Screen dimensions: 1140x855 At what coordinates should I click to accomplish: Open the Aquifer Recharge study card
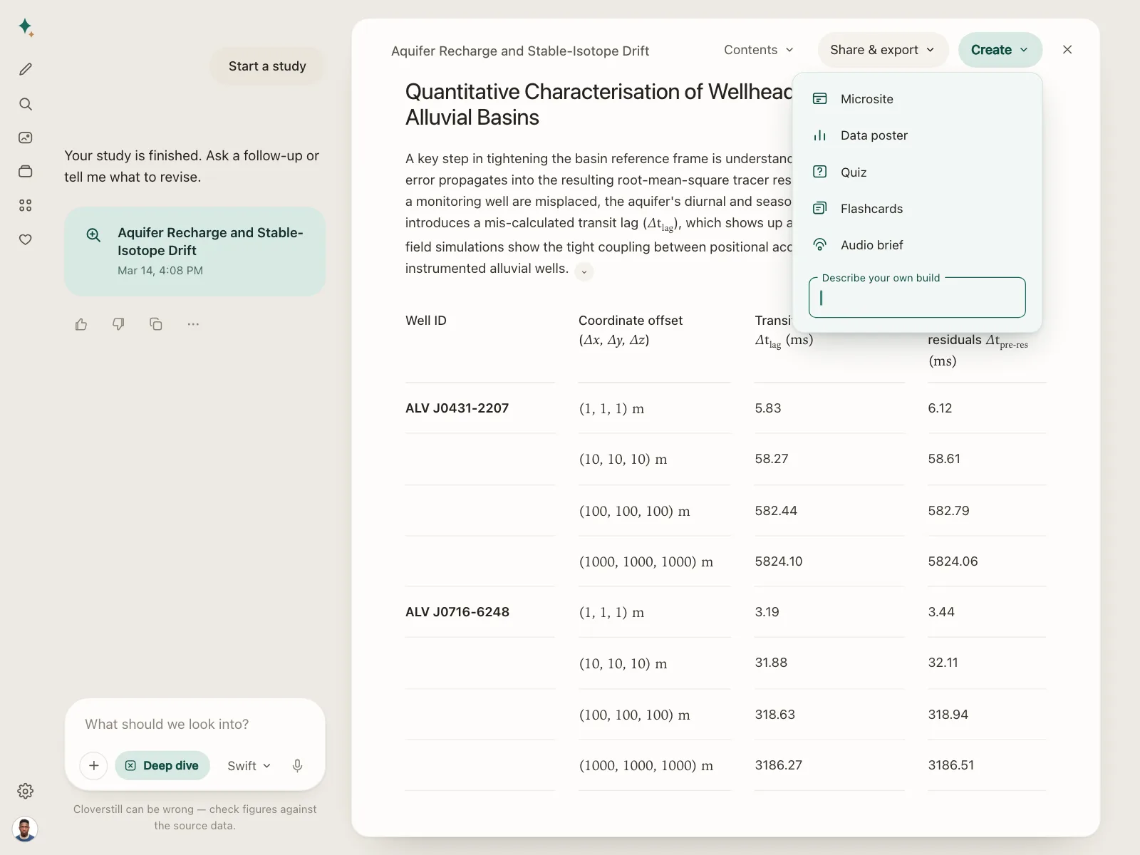pos(195,252)
